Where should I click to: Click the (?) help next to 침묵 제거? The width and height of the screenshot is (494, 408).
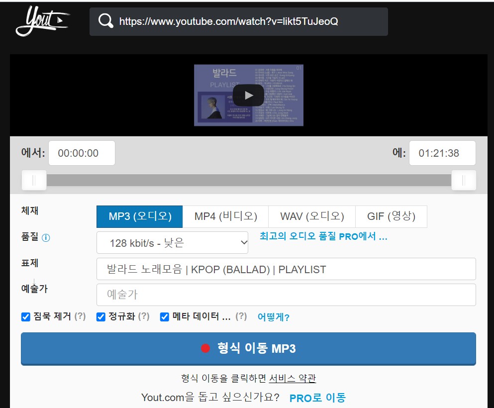point(80,316)
